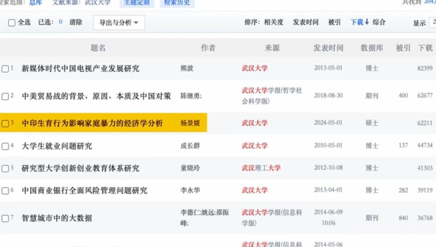436x247 pixels.
Task: Click citation count 137
Action: pyautogui.click(x=403, y=145)
